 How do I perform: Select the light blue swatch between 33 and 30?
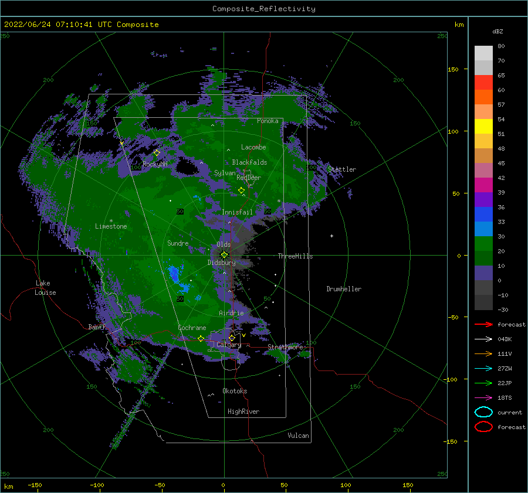coord(483,229)
